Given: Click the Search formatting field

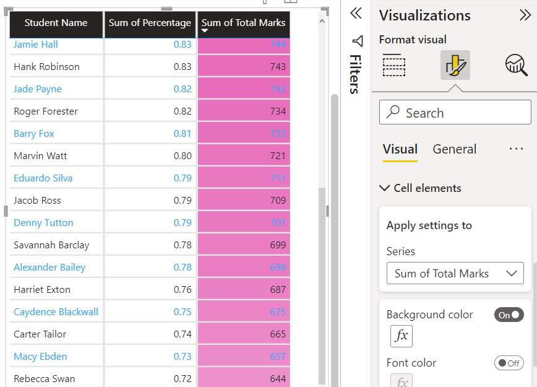Looking at the screenshot, I should pyautogui.click(x=455, y=113).
